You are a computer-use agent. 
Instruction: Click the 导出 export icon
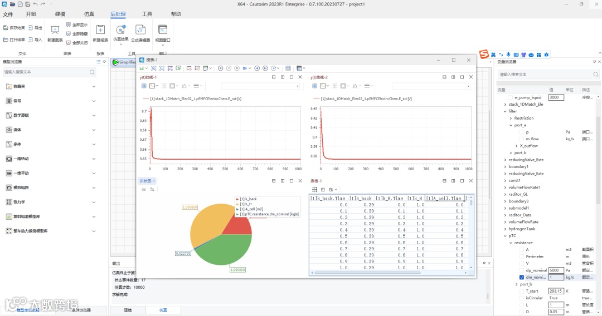[x=31, y=28]
